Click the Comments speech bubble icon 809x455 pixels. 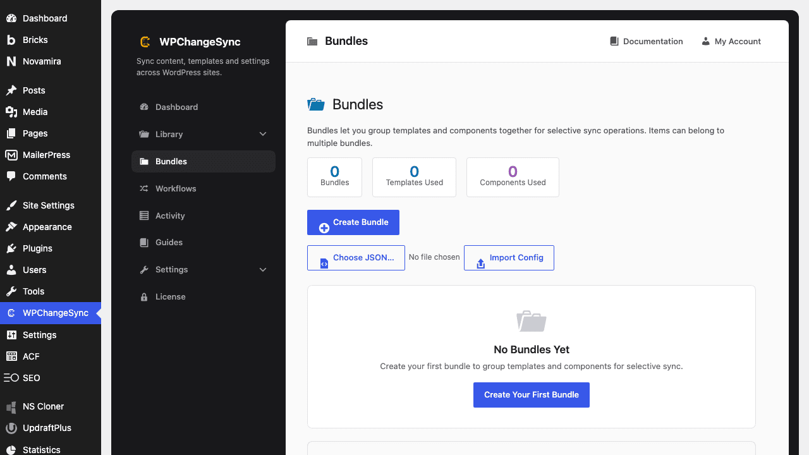(x=11, y=176)
